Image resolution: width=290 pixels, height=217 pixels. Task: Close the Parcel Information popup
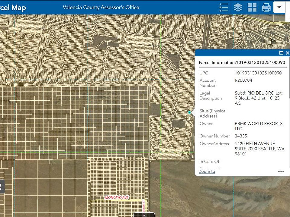(287, 53)
